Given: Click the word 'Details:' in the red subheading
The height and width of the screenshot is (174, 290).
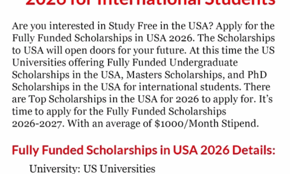Looking at the screenshot, I should coord(254,150).
